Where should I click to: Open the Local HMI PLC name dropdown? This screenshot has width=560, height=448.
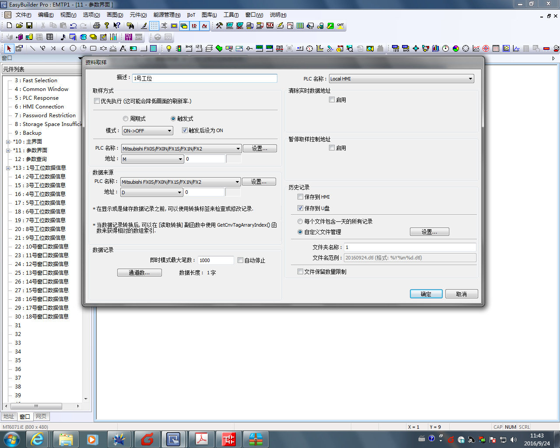[x=401, y=79]
